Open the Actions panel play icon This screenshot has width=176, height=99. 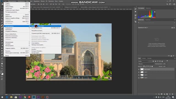click(136, 12)
